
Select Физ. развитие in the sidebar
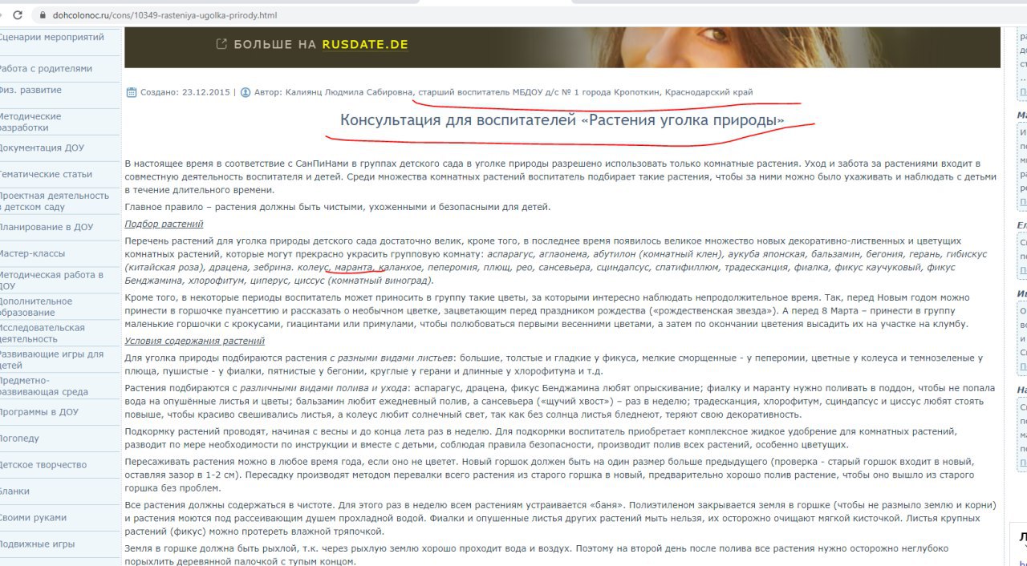(31, 91)
